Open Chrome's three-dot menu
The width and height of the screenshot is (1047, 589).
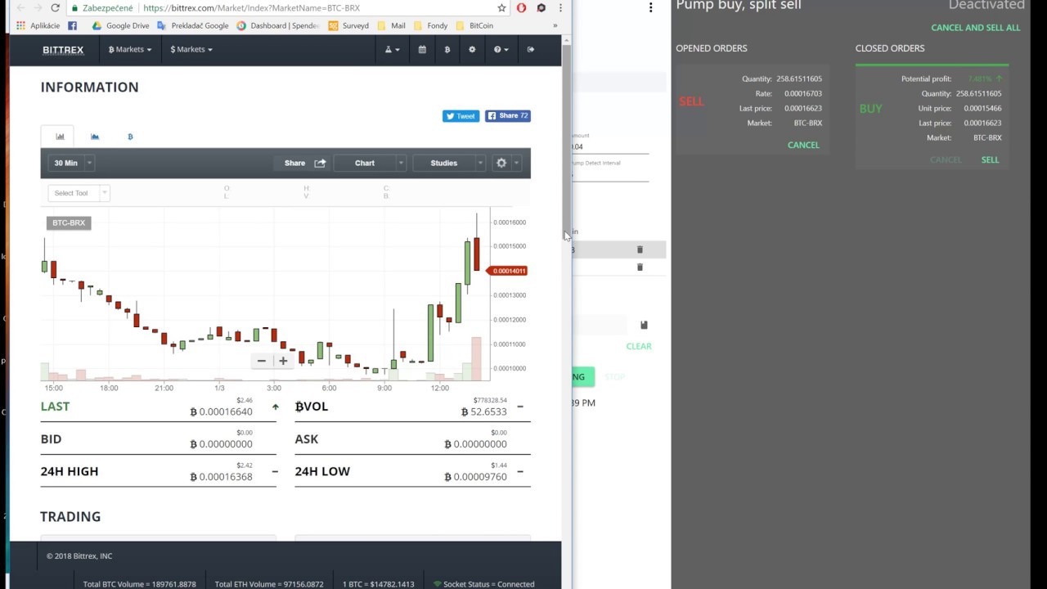tap(560, 7)
